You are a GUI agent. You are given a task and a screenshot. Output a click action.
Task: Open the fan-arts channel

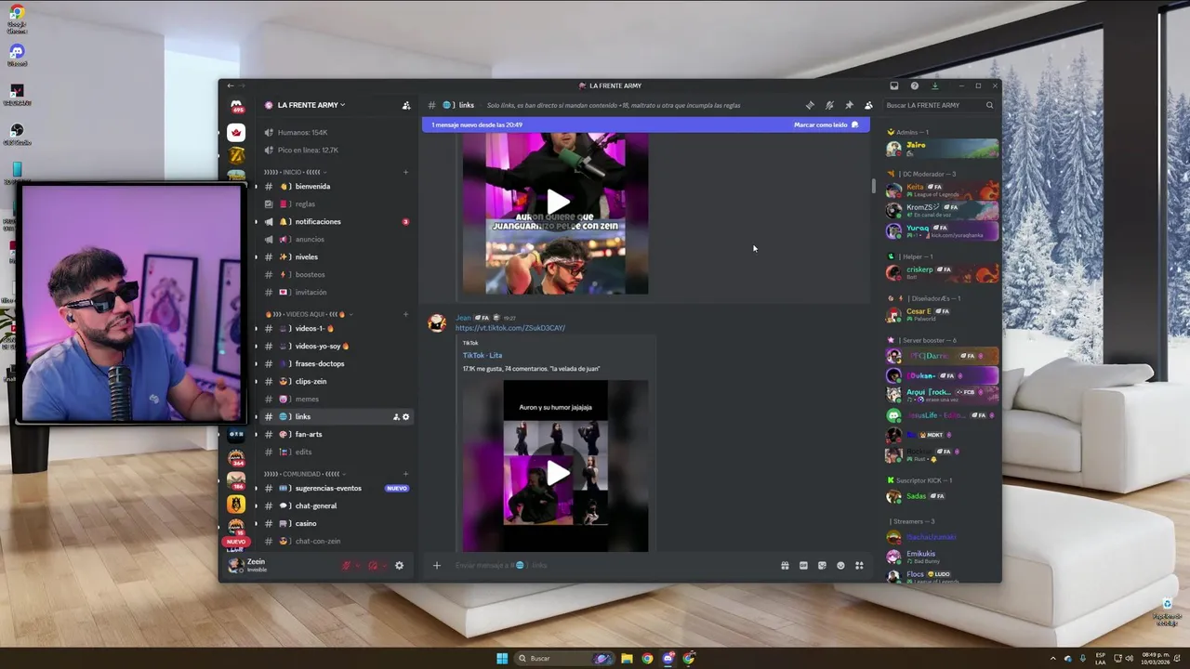click(x=337, y=435)
